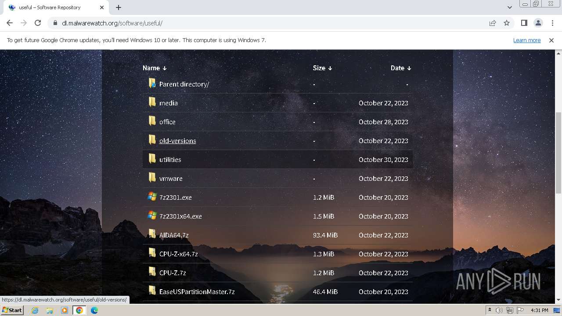Viewport: 562px width, 316px height.
Task: Download CPU-Z-x64.7z file link
Action: tap(178, 254)
